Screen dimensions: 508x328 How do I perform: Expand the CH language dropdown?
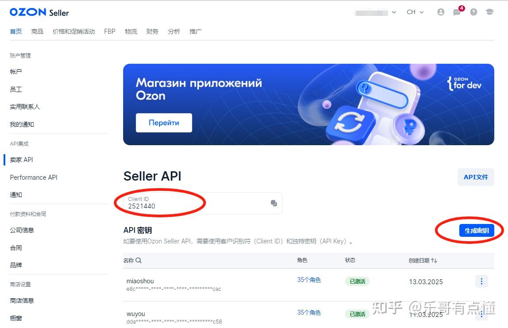coord(414,12)
